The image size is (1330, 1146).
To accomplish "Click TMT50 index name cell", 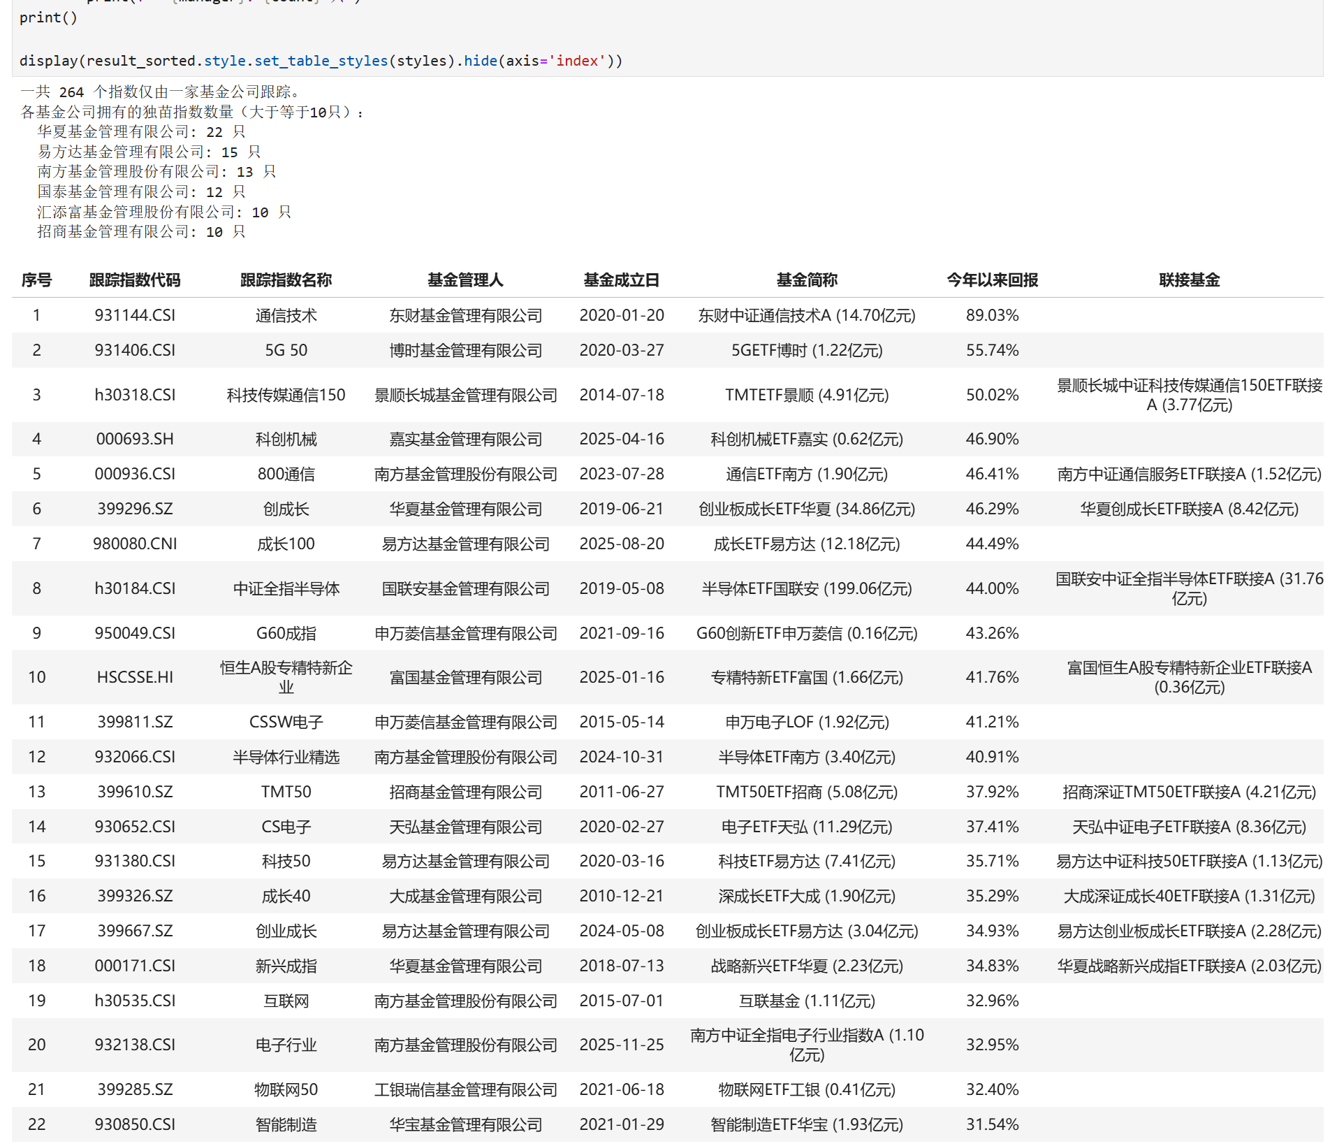I will point(286,792).
